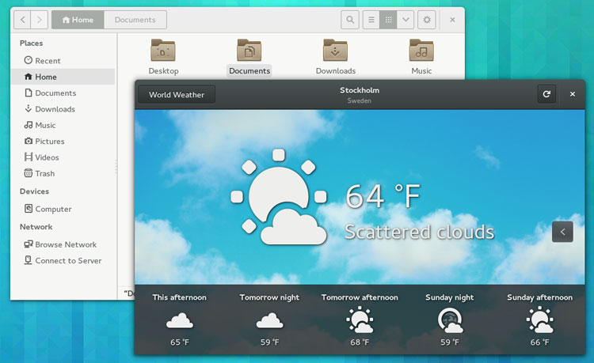
Task: Select the Tomorrow afternoon forecast icon
Action: (360, 320)
